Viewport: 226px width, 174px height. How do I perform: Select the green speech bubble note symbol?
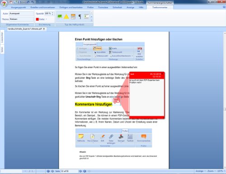coord(60,16)
